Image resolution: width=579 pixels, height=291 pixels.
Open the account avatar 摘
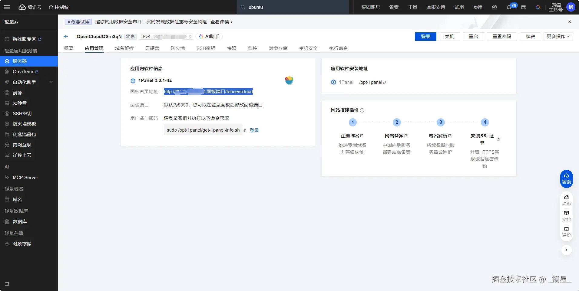point(571,7)
